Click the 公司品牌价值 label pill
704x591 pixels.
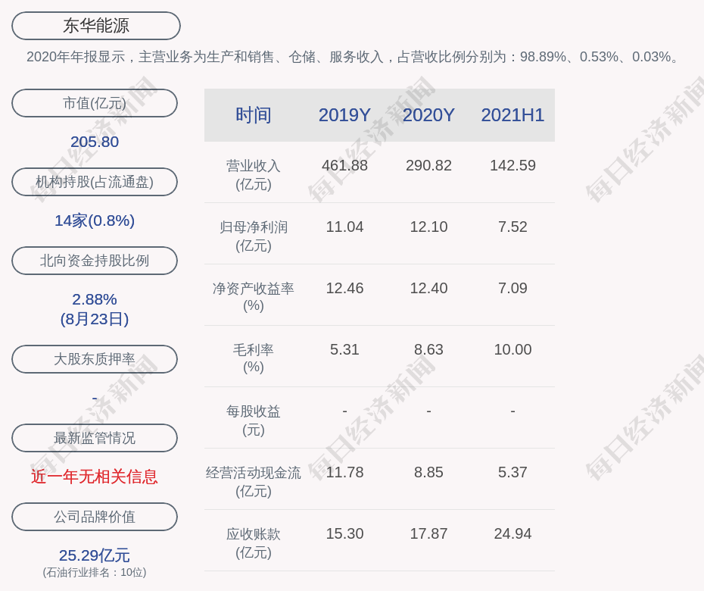click(95, 517)
